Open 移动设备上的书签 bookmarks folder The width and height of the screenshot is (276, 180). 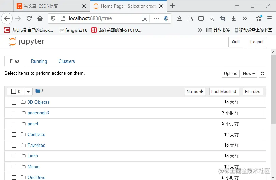(254, 30)
